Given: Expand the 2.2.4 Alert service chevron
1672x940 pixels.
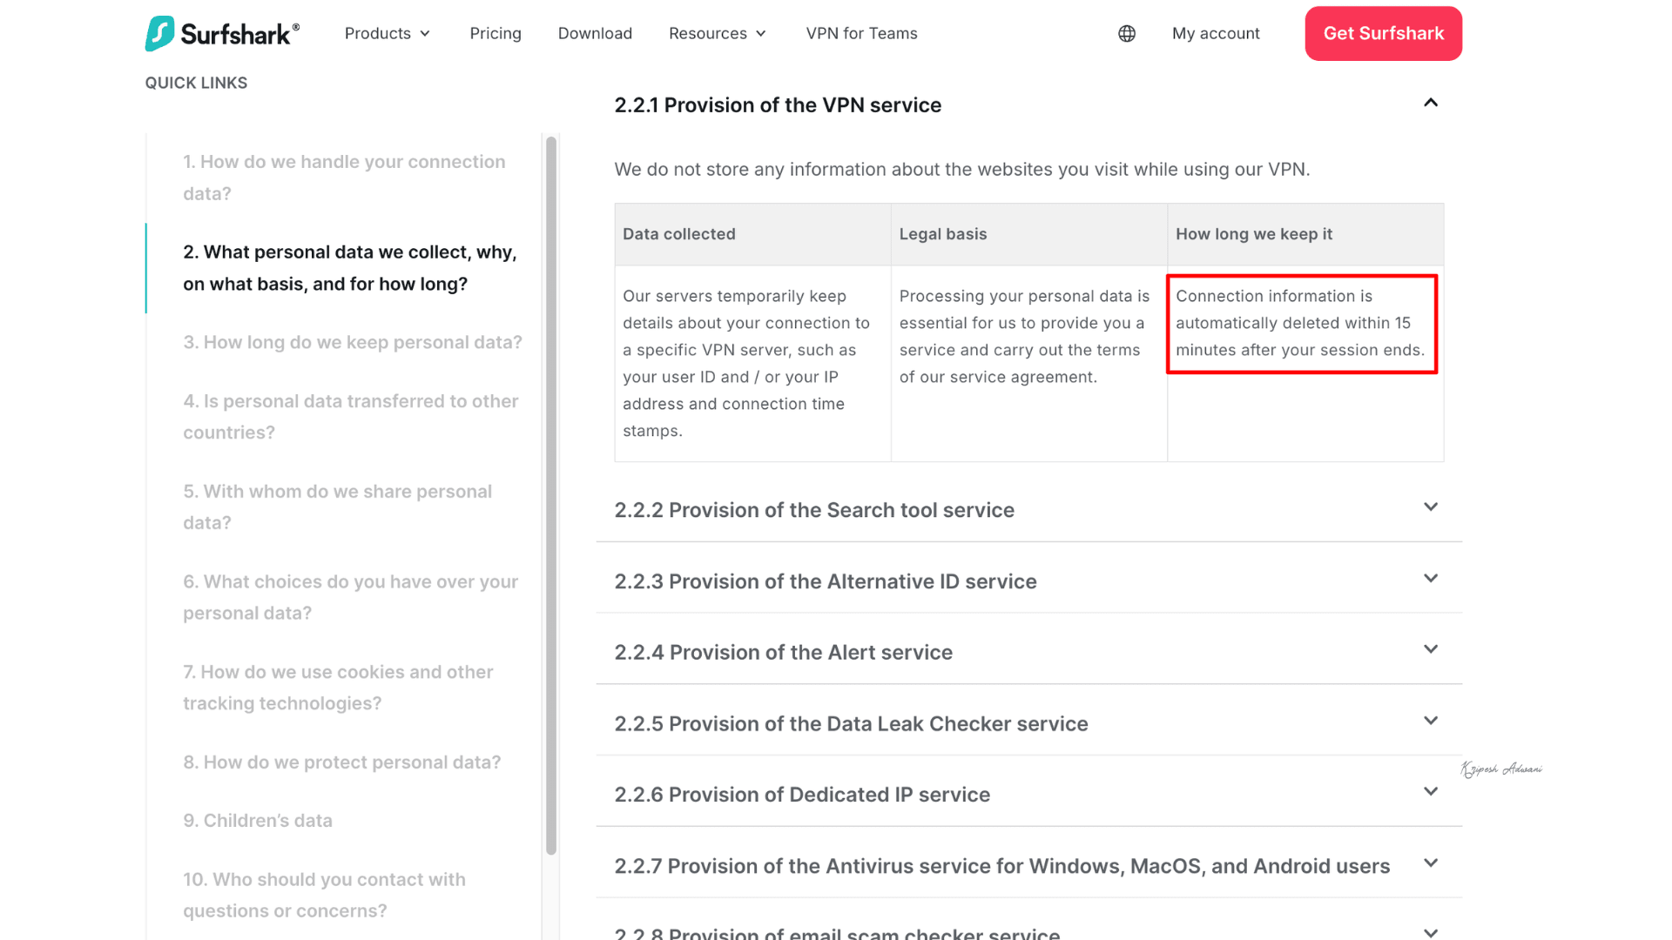Looking at the screenshot, I should point(1431,650).
